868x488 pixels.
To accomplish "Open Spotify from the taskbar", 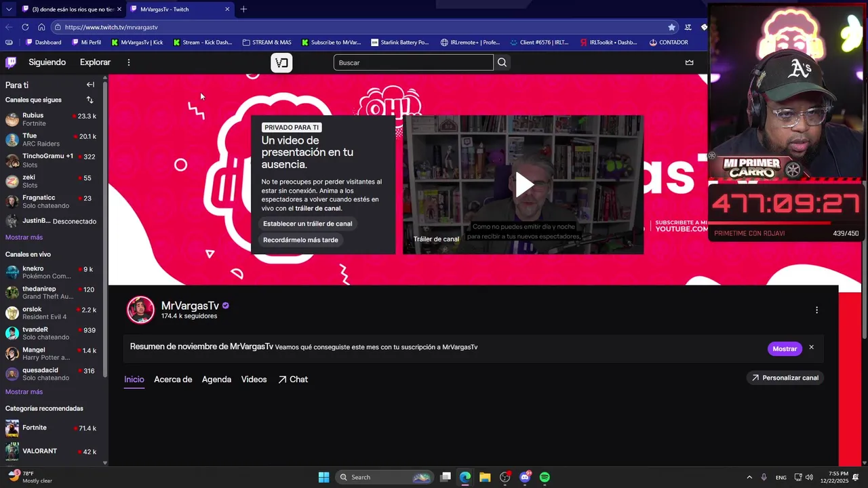I will [545, 477].
